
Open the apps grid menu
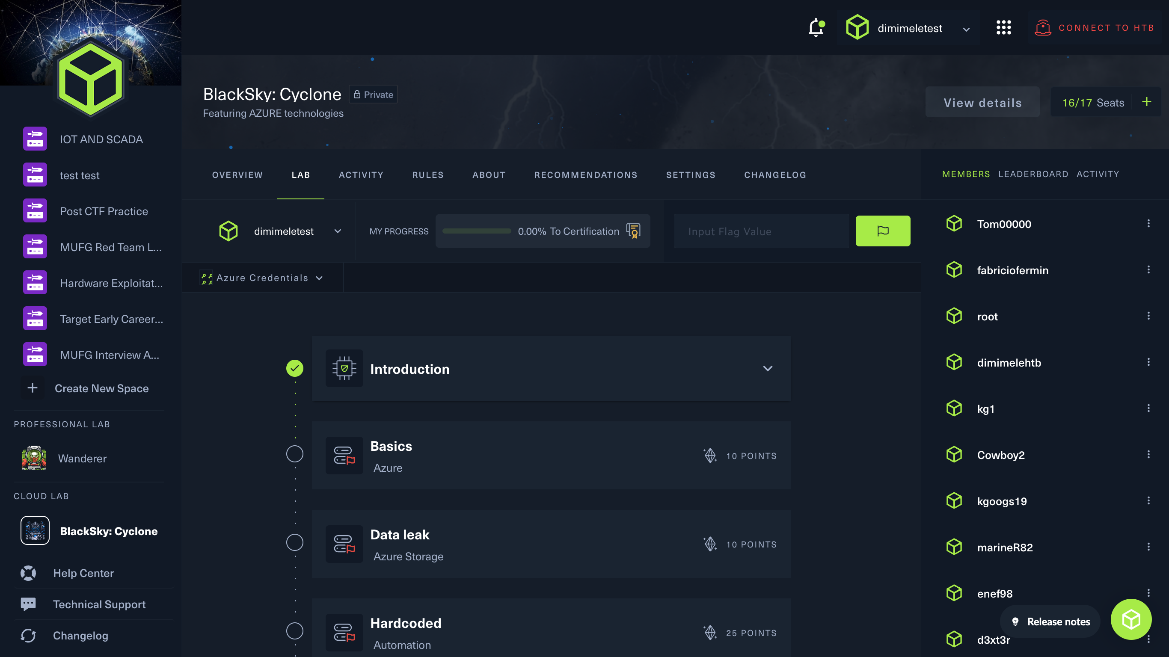point(1003,27)
